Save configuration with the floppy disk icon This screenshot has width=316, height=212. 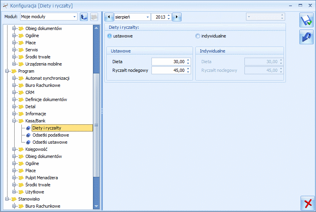click(307, 20)
